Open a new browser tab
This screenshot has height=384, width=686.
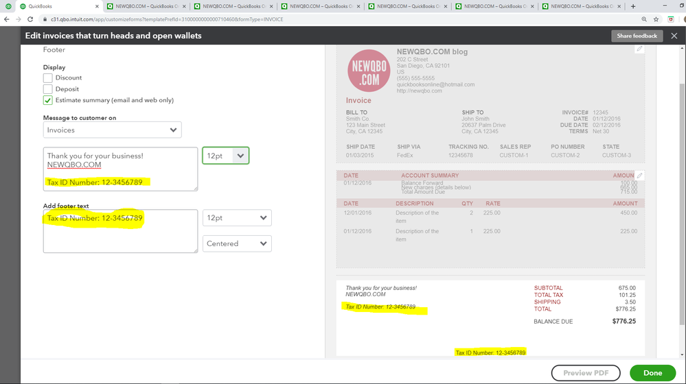coord(633,6)
